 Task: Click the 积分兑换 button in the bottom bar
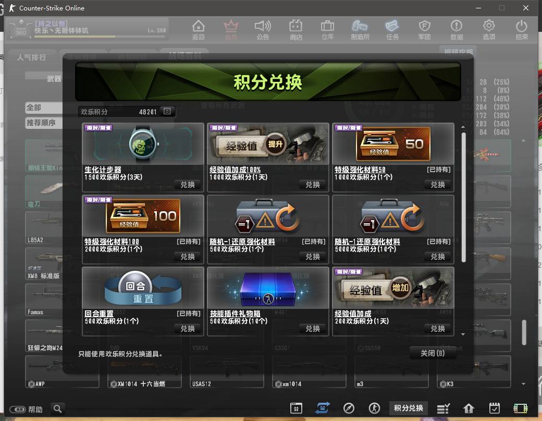click(x=409, y=408)
